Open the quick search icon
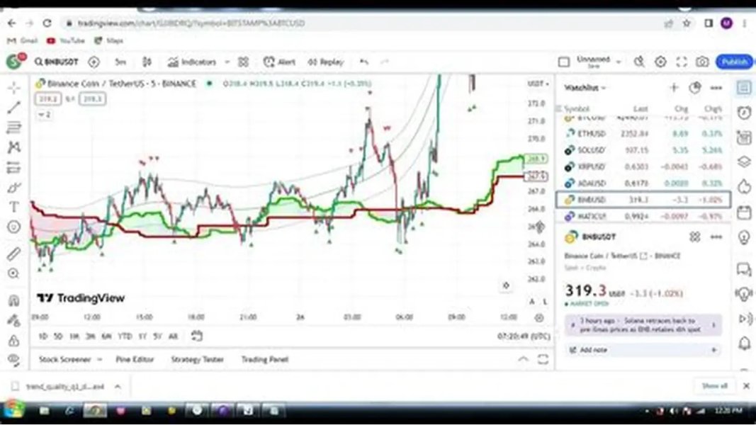The height and width of the screenshot is (425, 756). click(639, 62)
